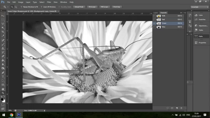Select the Blur tool

coord(3,64)
